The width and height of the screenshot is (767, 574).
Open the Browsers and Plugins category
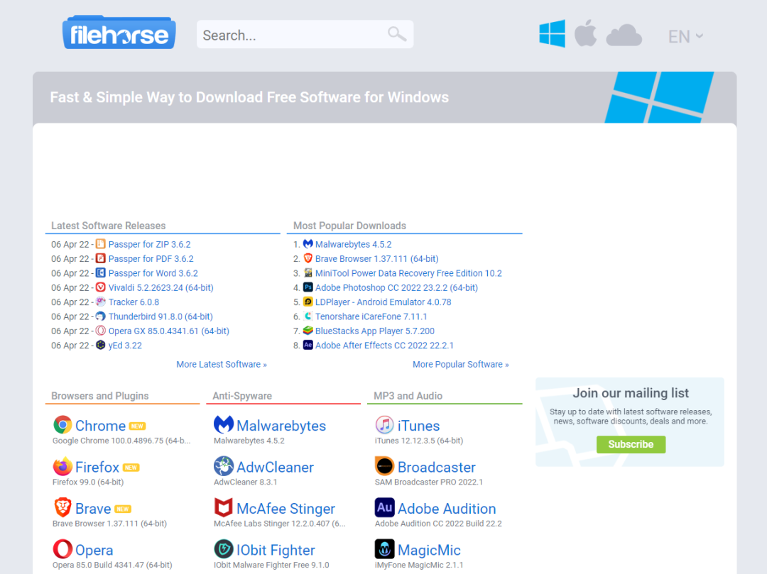point(100,396)
